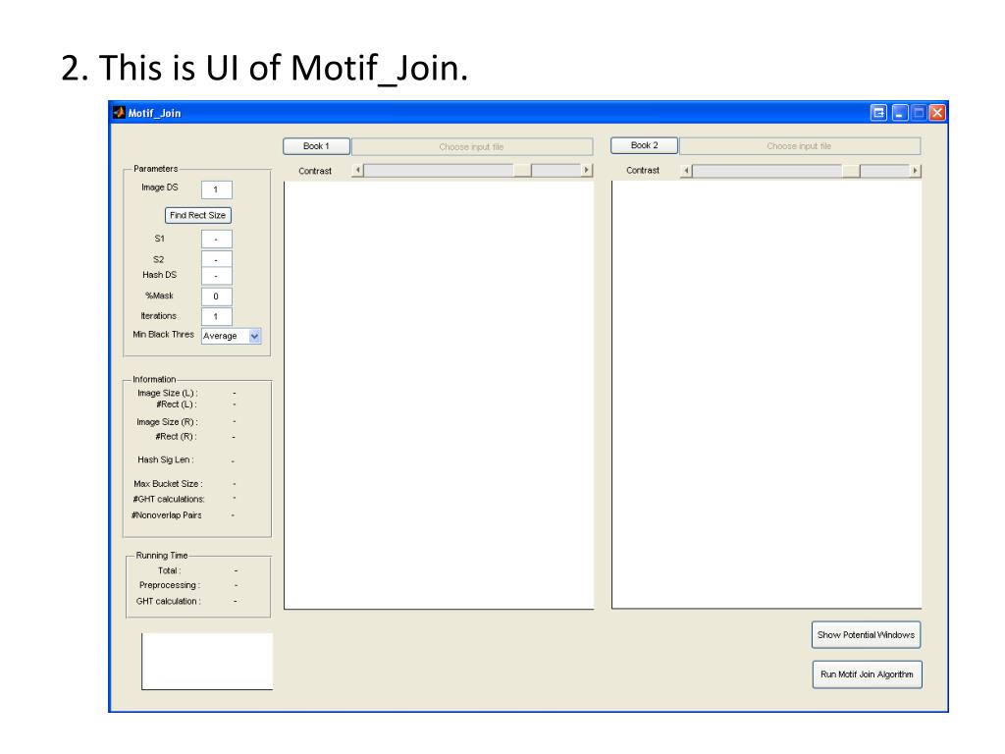Click Show Potential Windows button
The image size is (1005, 754).
pyautogui.click(x=866, y=635)
